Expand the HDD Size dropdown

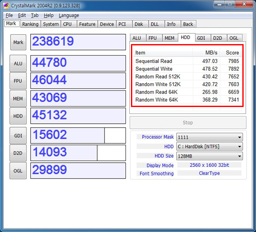(x=209, y=156)
